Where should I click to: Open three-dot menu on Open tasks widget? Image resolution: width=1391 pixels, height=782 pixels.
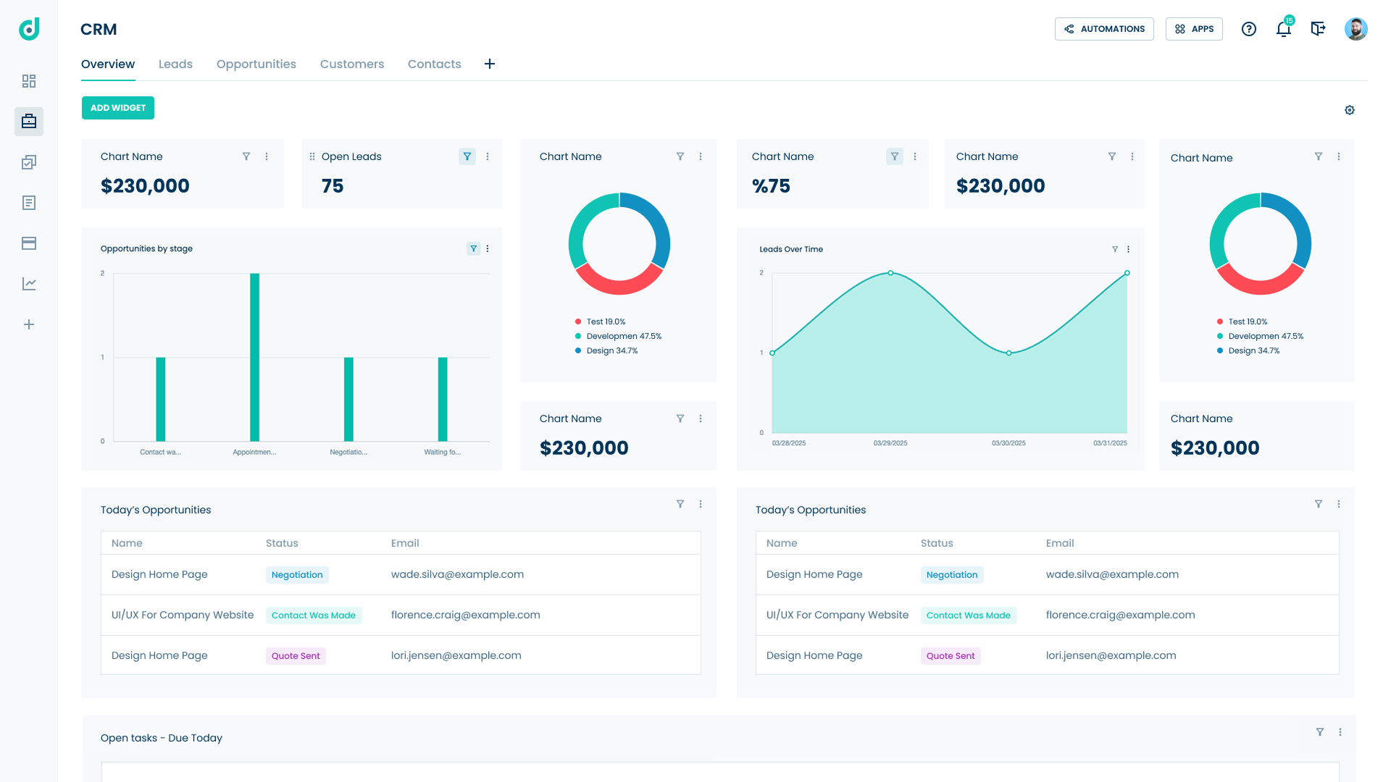[x=1340, y=732]
